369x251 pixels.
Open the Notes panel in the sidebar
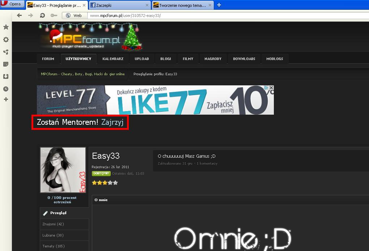click(x=6, y=64)
